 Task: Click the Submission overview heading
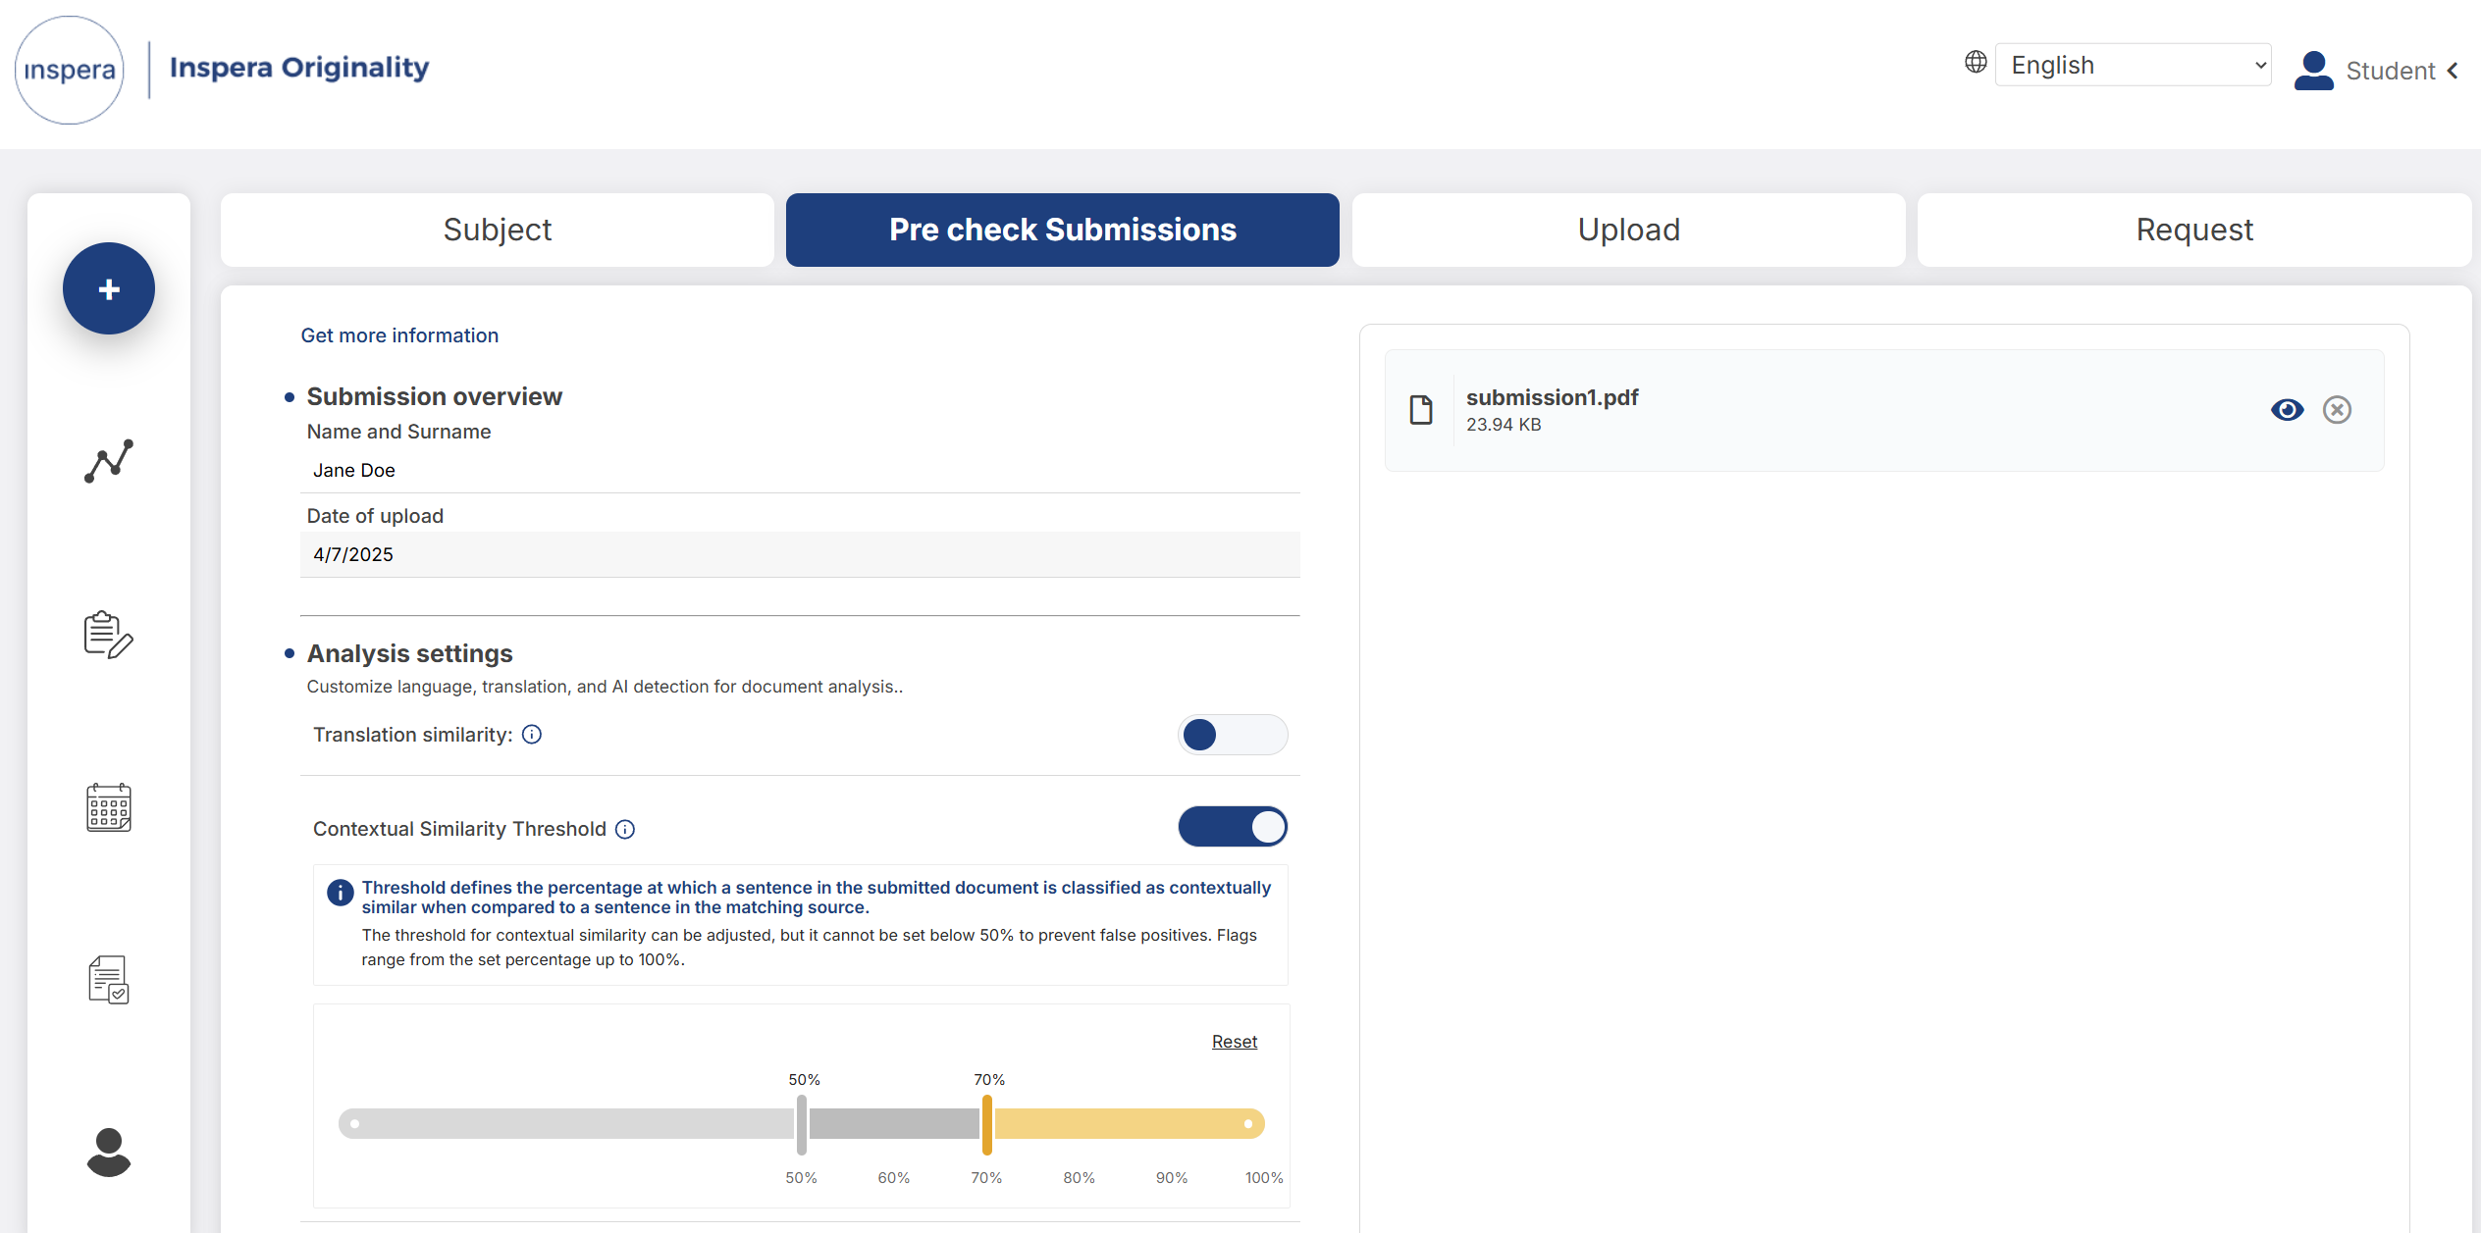click(435, 396)
